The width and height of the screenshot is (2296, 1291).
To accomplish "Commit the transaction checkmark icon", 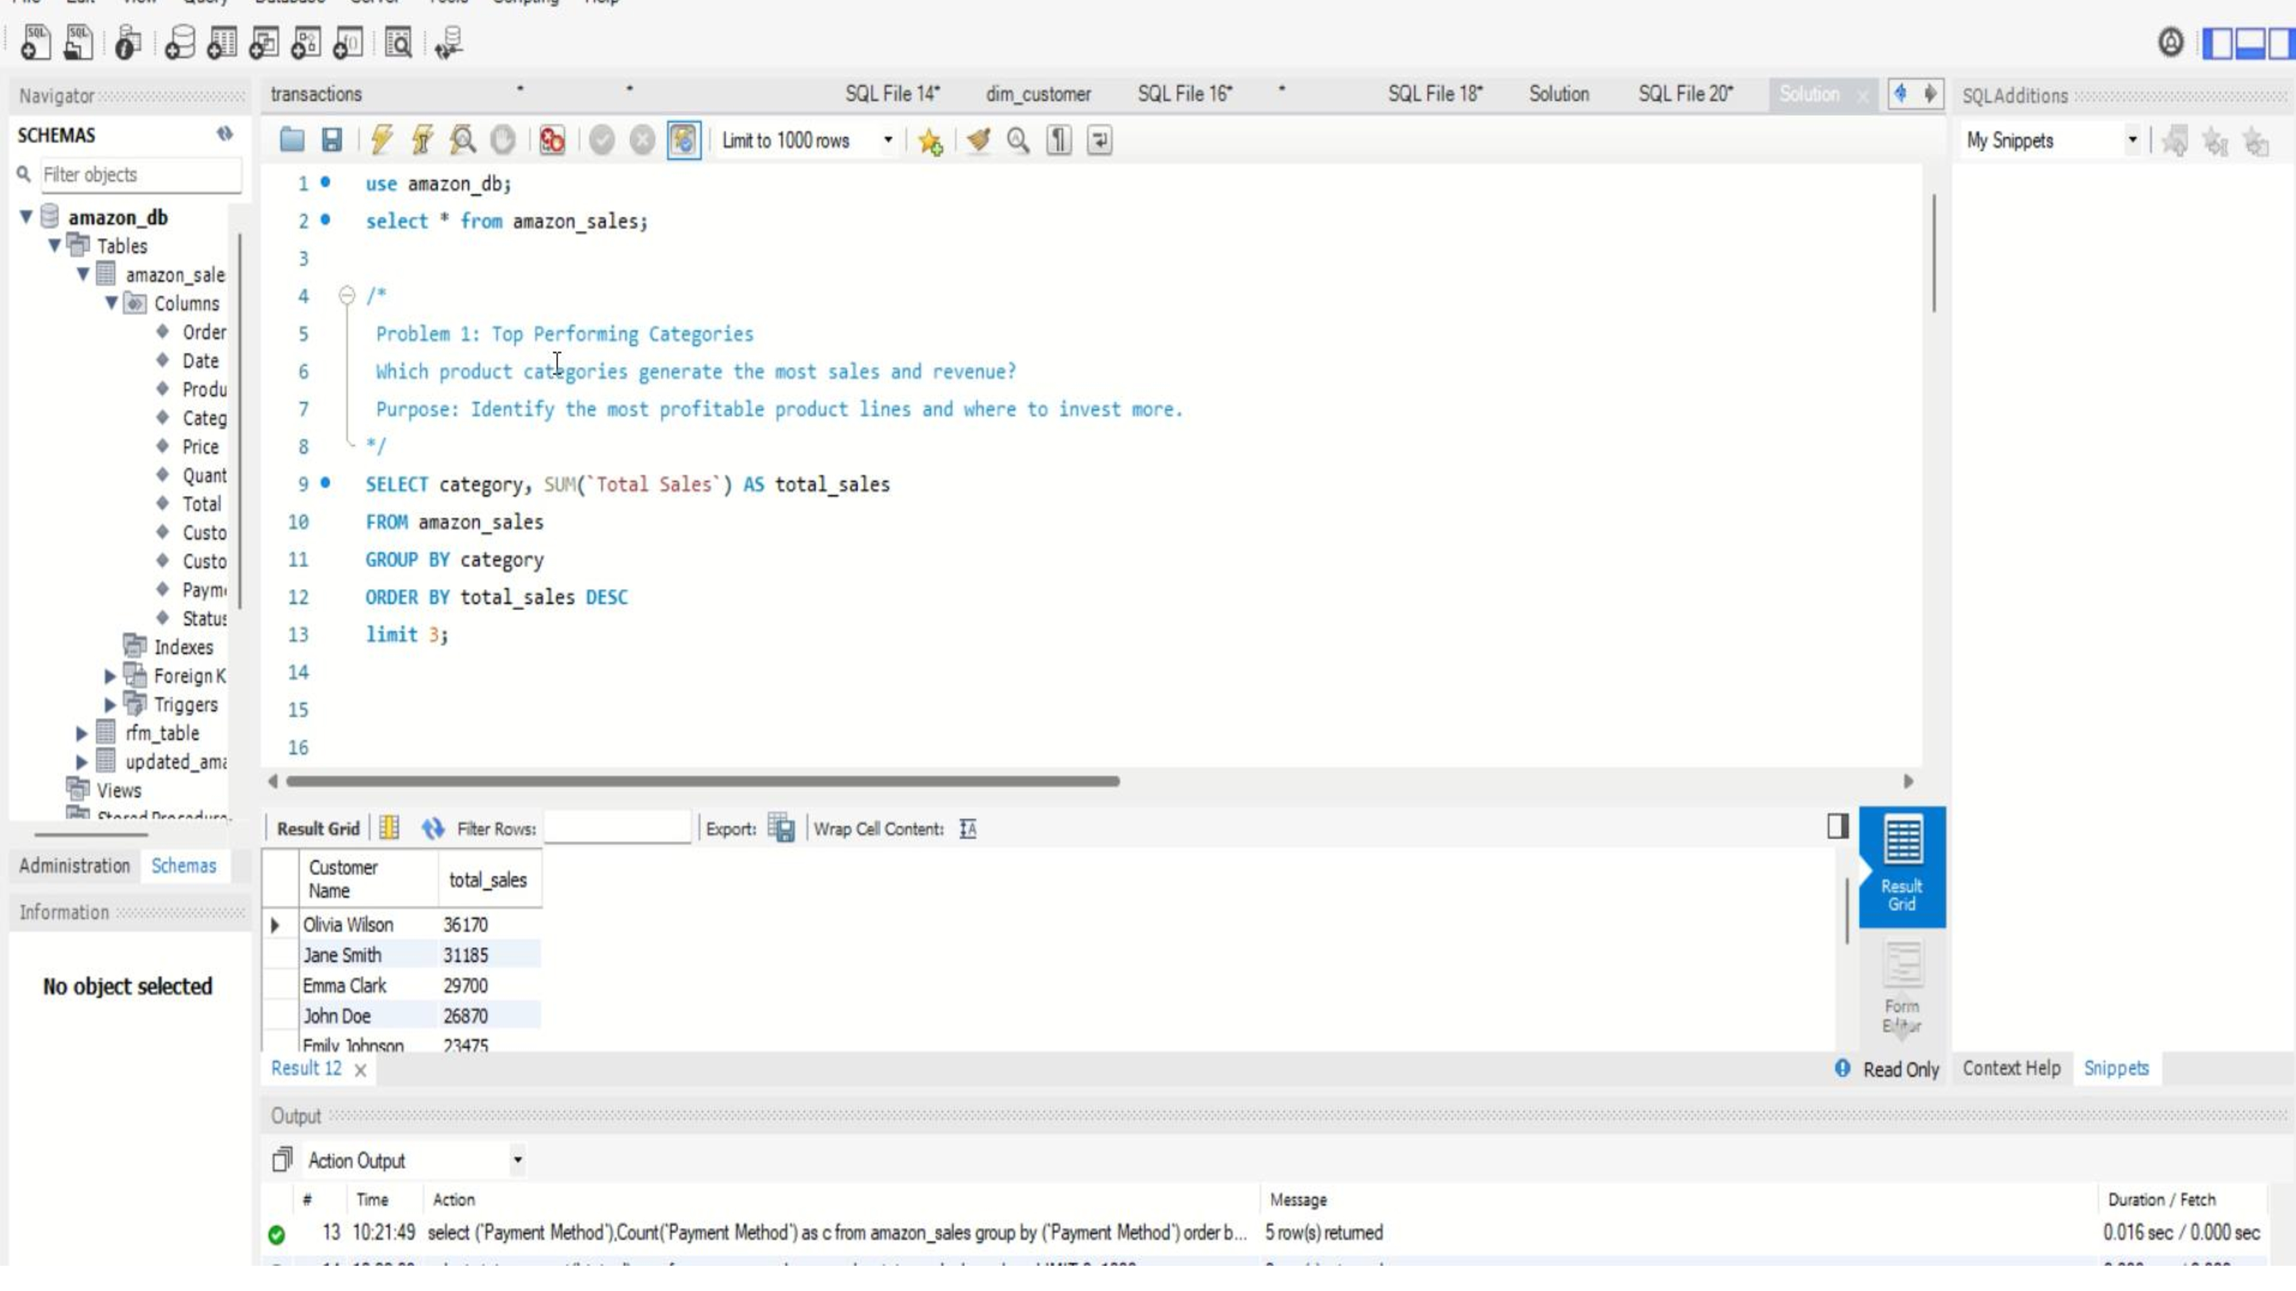I will point(602,140).
